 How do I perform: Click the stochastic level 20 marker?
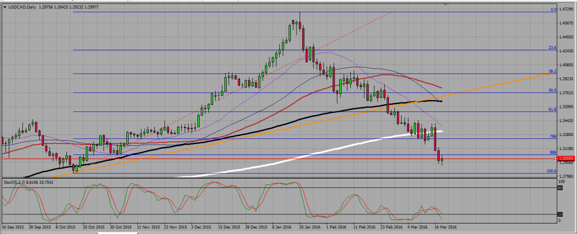561,214
